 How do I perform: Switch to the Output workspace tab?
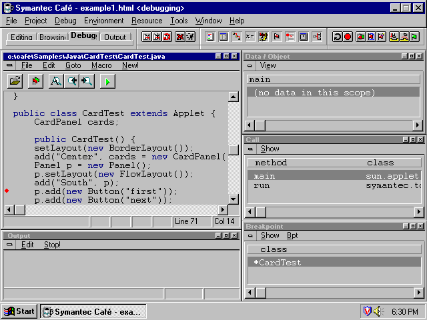[x=115, y=37]
